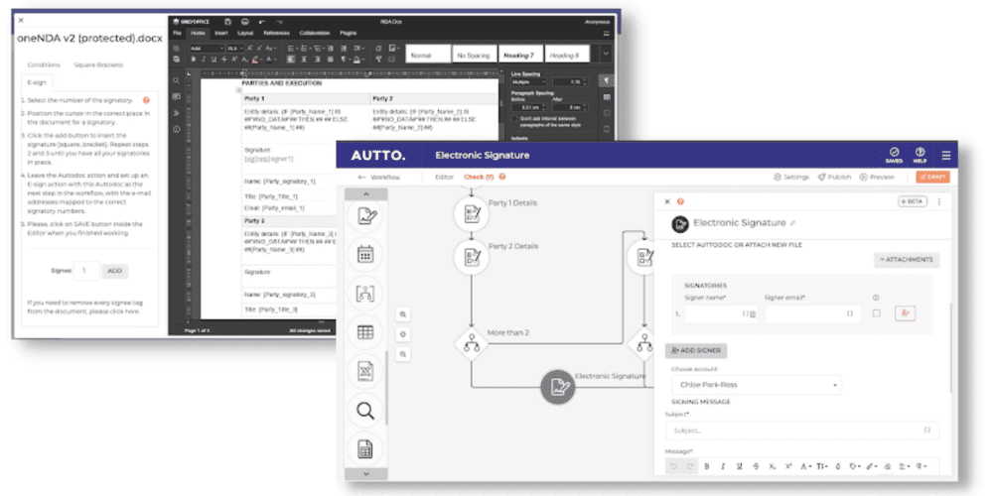Viewport: 993px width, 496px height.
Task: Click the Party 1 Details workflow node
Action: [x=471, y=212]
